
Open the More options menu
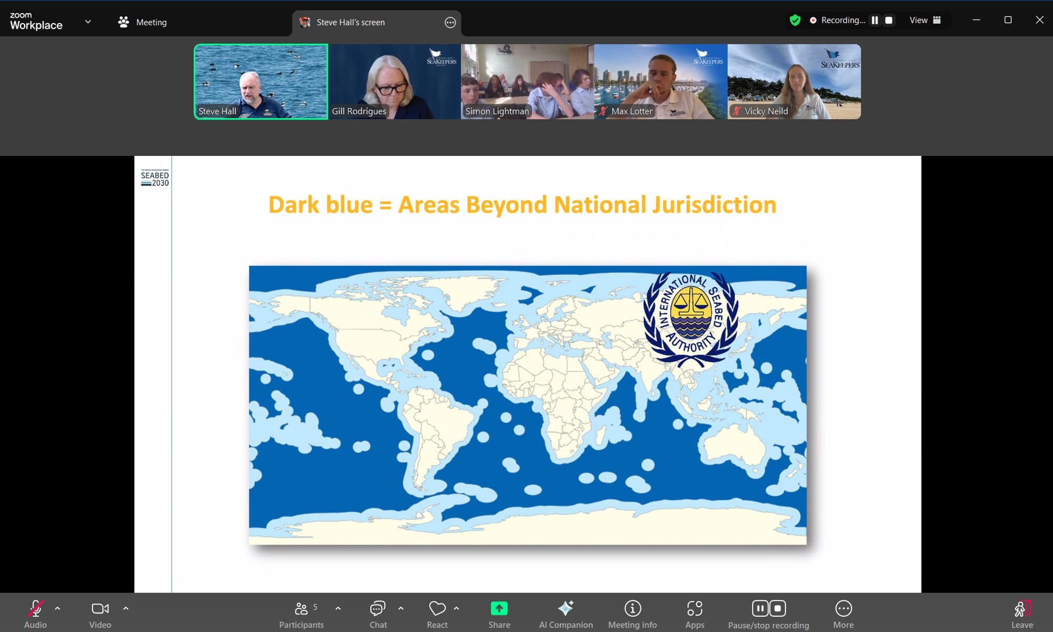843,615
